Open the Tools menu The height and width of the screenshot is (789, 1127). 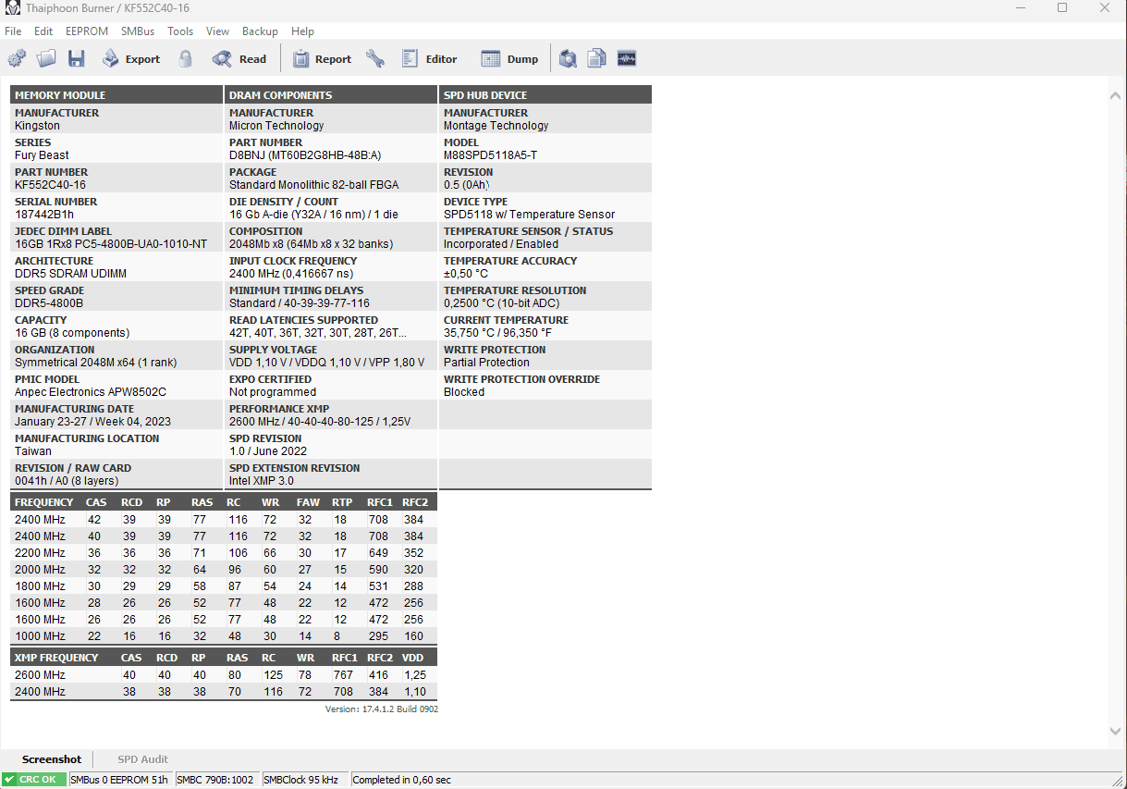pyautogui.click(x=180, y=31)
